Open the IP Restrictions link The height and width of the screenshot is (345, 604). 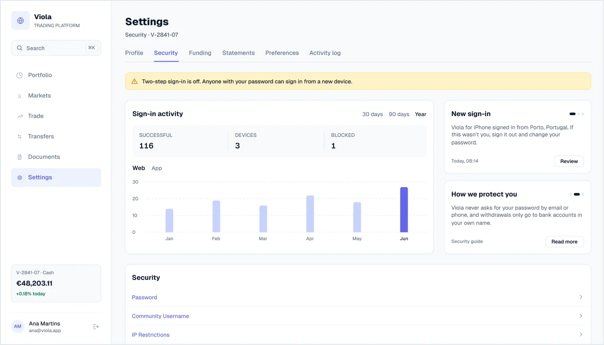pyautogui.click(x=151, y=335)
